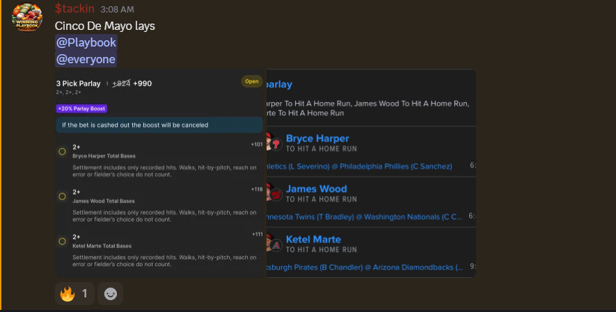Select the @Playbook mention
This screenshot has height=312, width=616.
(x=86, y=42)
